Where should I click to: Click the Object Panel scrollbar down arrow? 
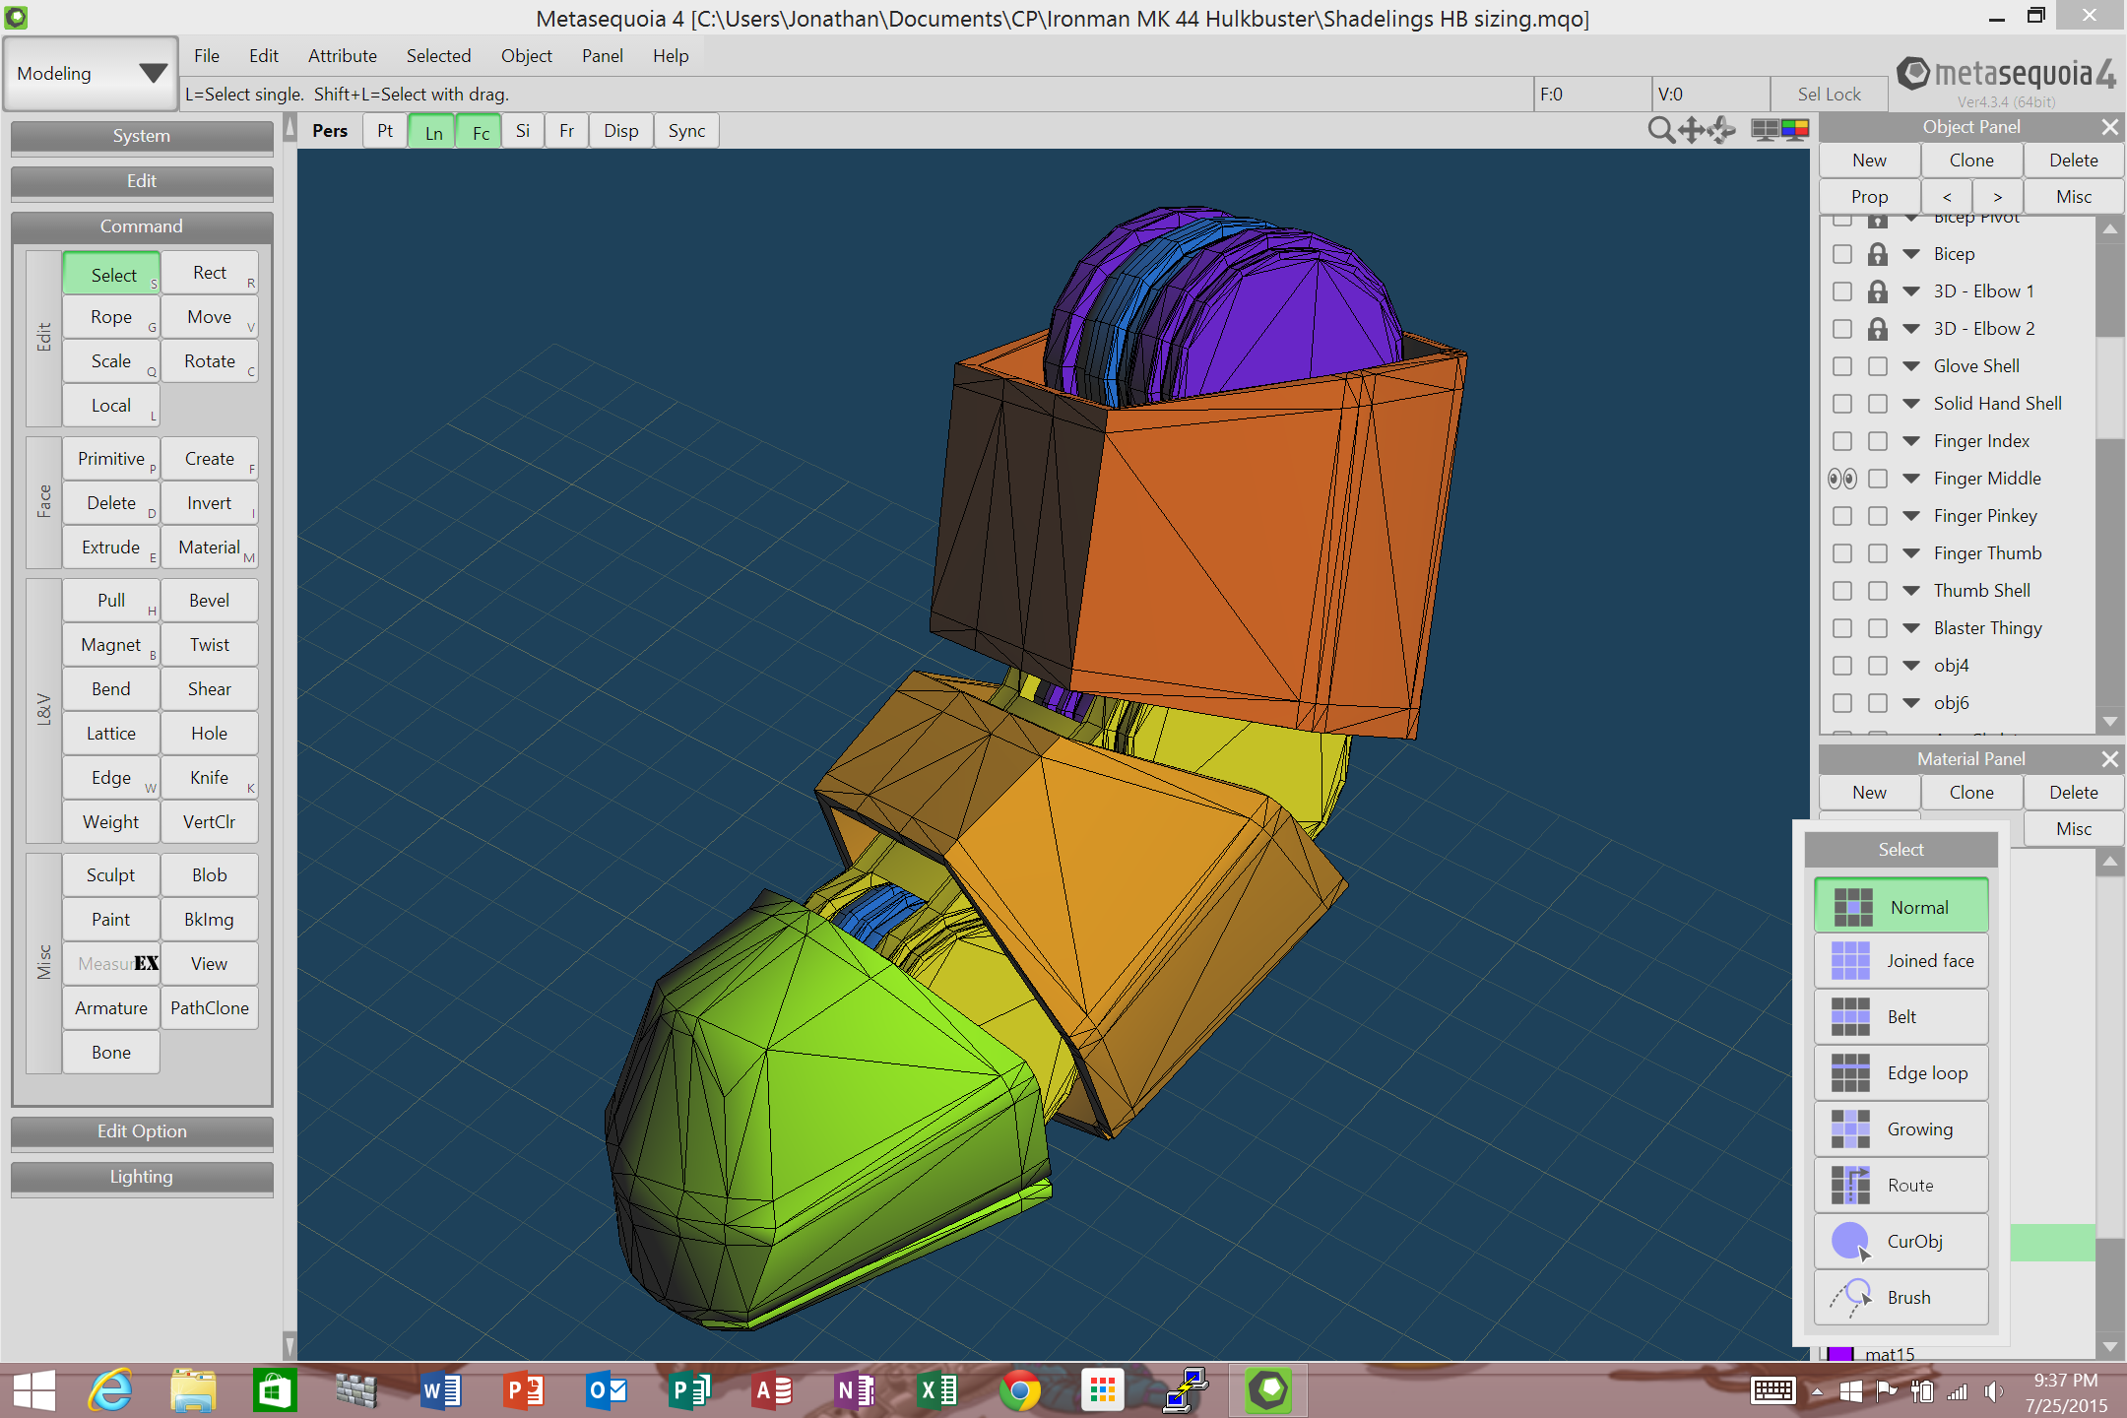2109,722
